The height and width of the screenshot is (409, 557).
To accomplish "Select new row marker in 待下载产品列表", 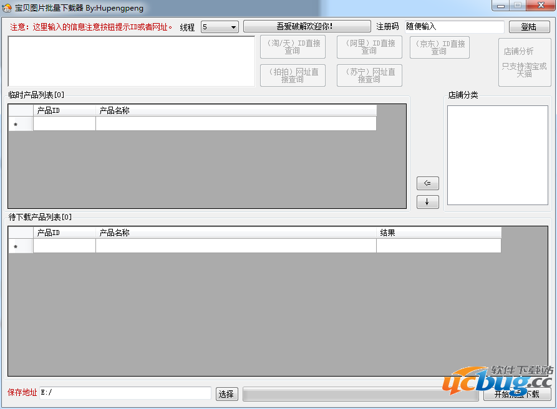I will 21,246.
